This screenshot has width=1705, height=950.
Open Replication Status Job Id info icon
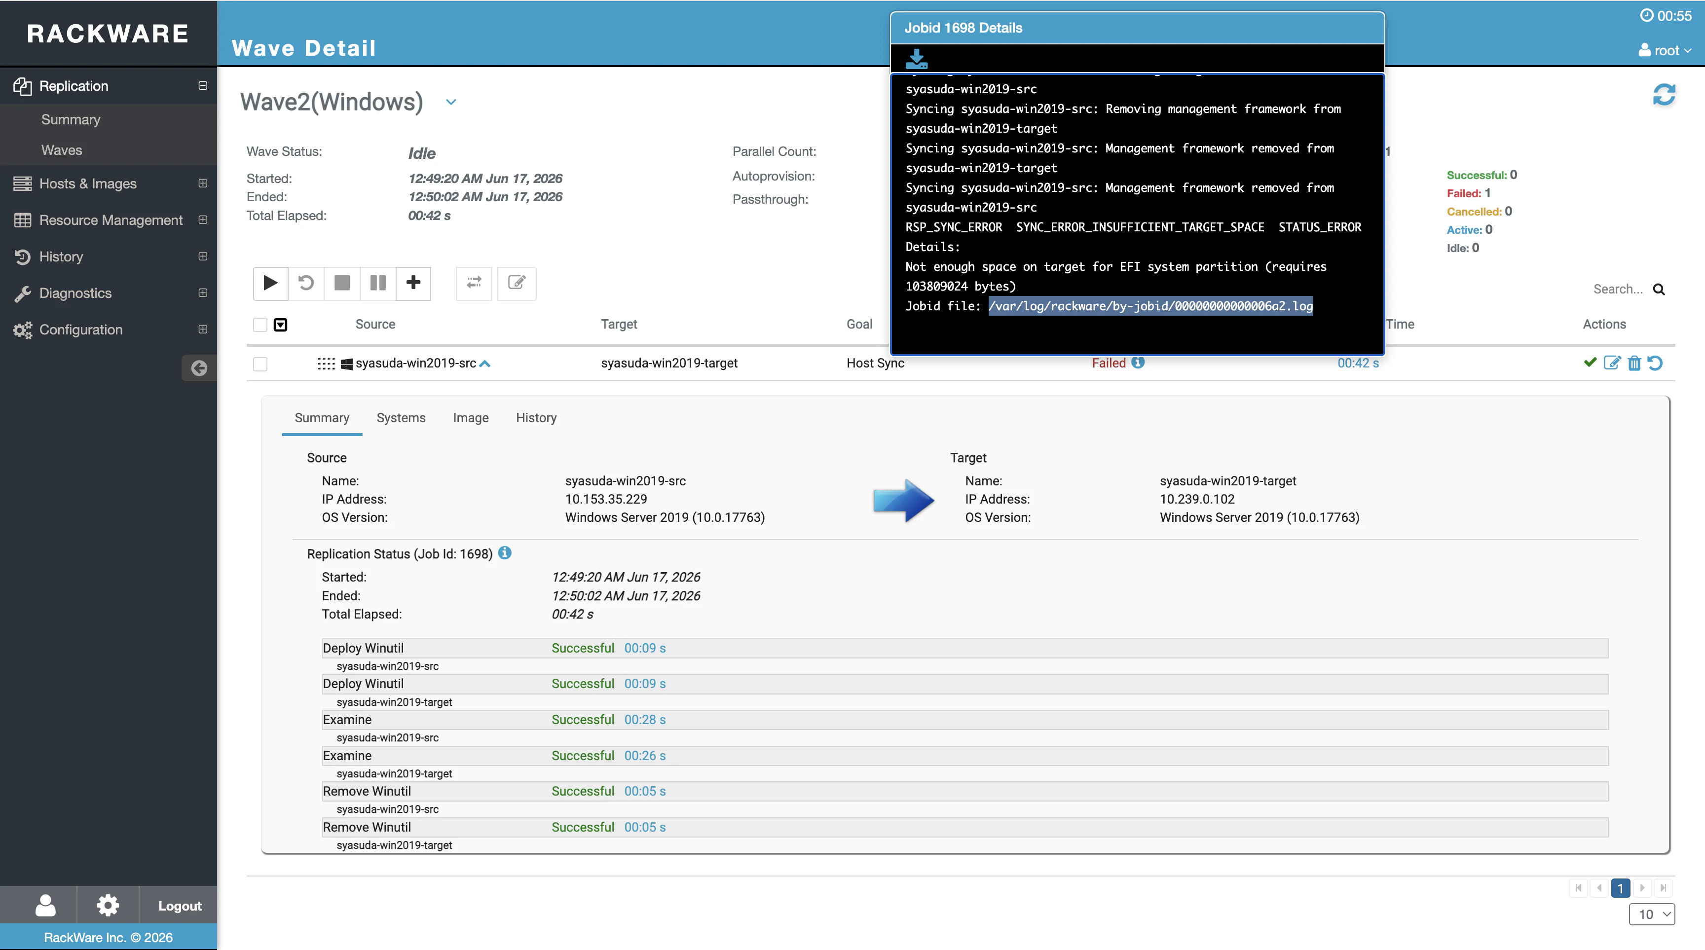point(504,553)
